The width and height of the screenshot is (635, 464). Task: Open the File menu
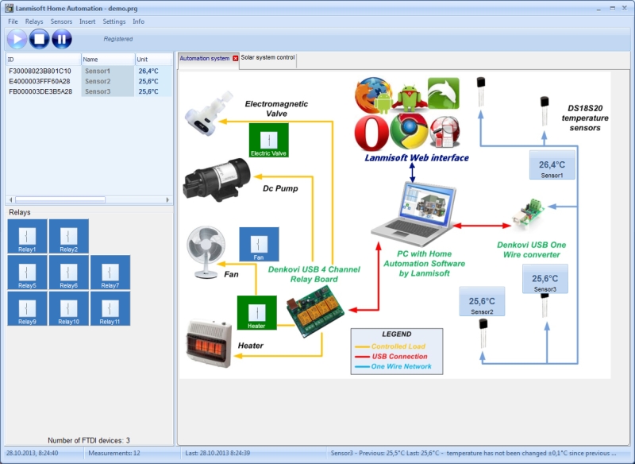point(13,21)
